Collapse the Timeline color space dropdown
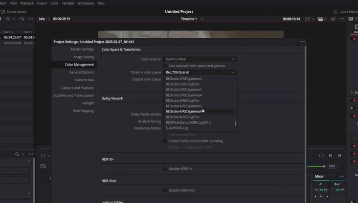The image size is (358, 203). pos(200,72)
